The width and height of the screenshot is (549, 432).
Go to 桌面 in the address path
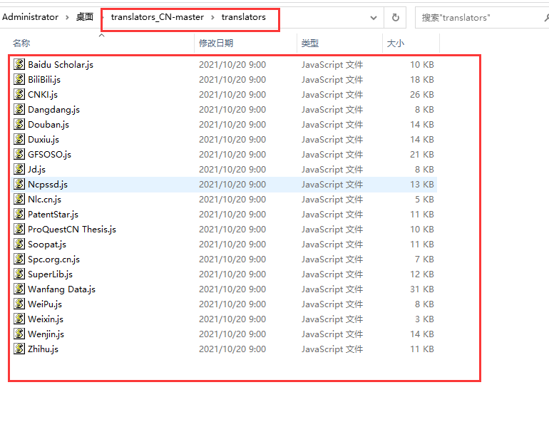[x=85, y=17]
